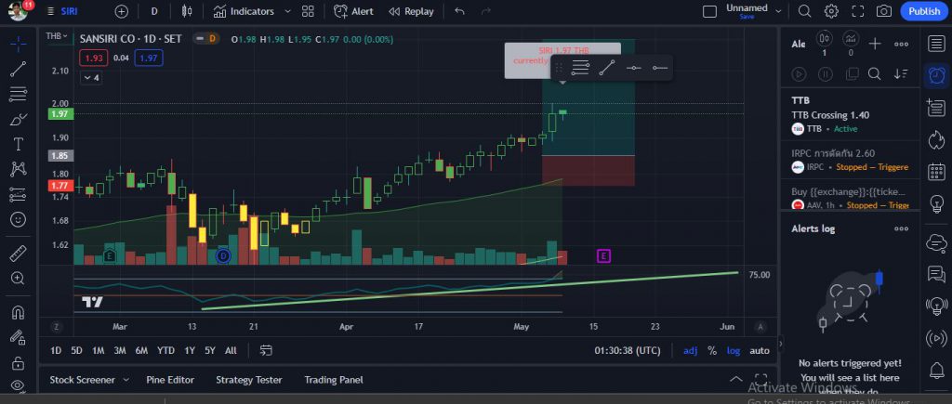Toggle auto scale
The image size is (952, 404).
pos(760,351)
